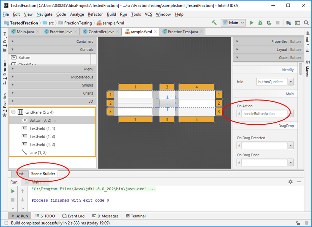Open the On Drag Done dropdown arrow
The image size is (312, 227).
[x=290, y=163]
